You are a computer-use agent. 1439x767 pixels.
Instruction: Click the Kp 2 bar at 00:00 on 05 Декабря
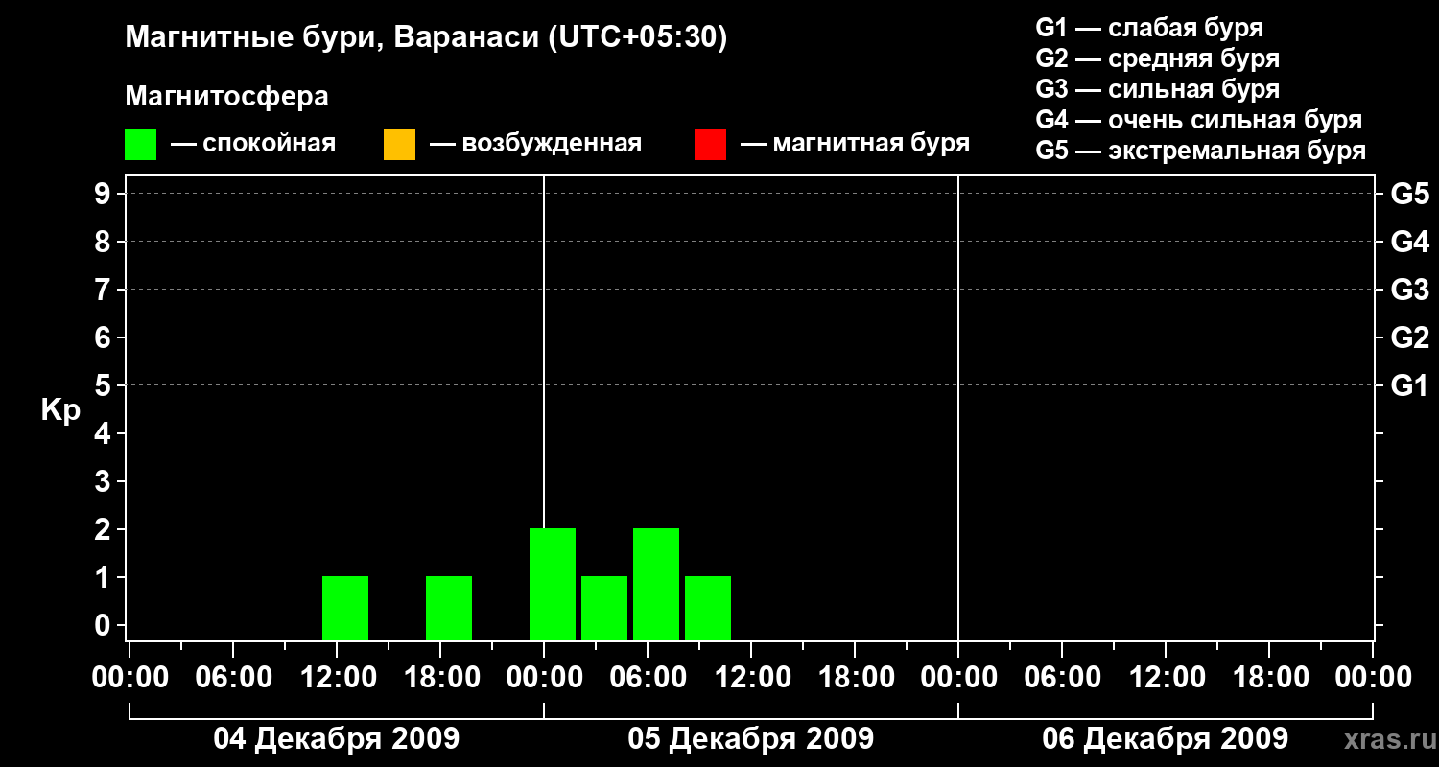[553, 584]
